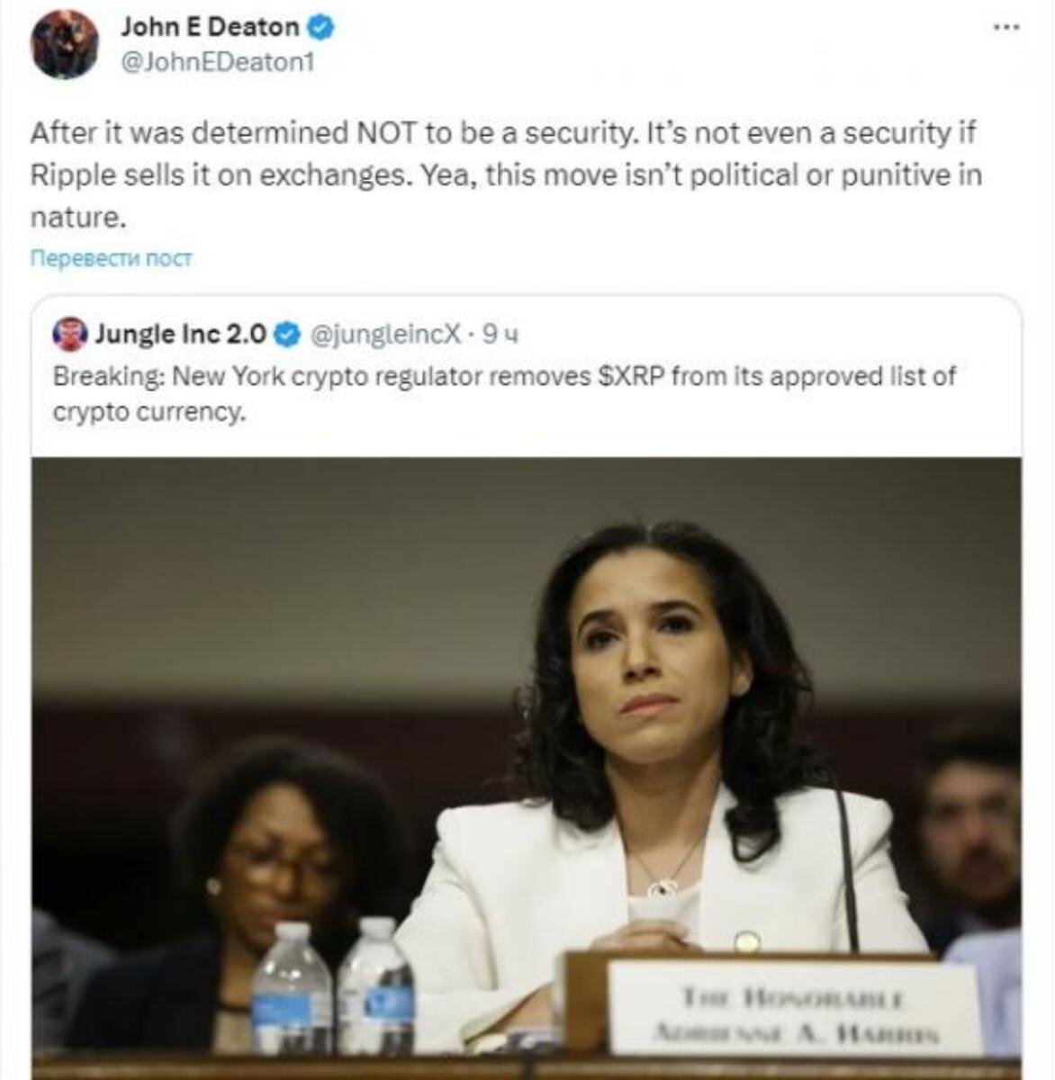
Task: Click the nameplate sign in the photo
Action: tap(792, 1012)
